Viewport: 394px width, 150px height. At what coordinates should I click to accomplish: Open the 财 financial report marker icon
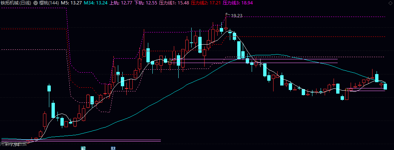[113, 148]
